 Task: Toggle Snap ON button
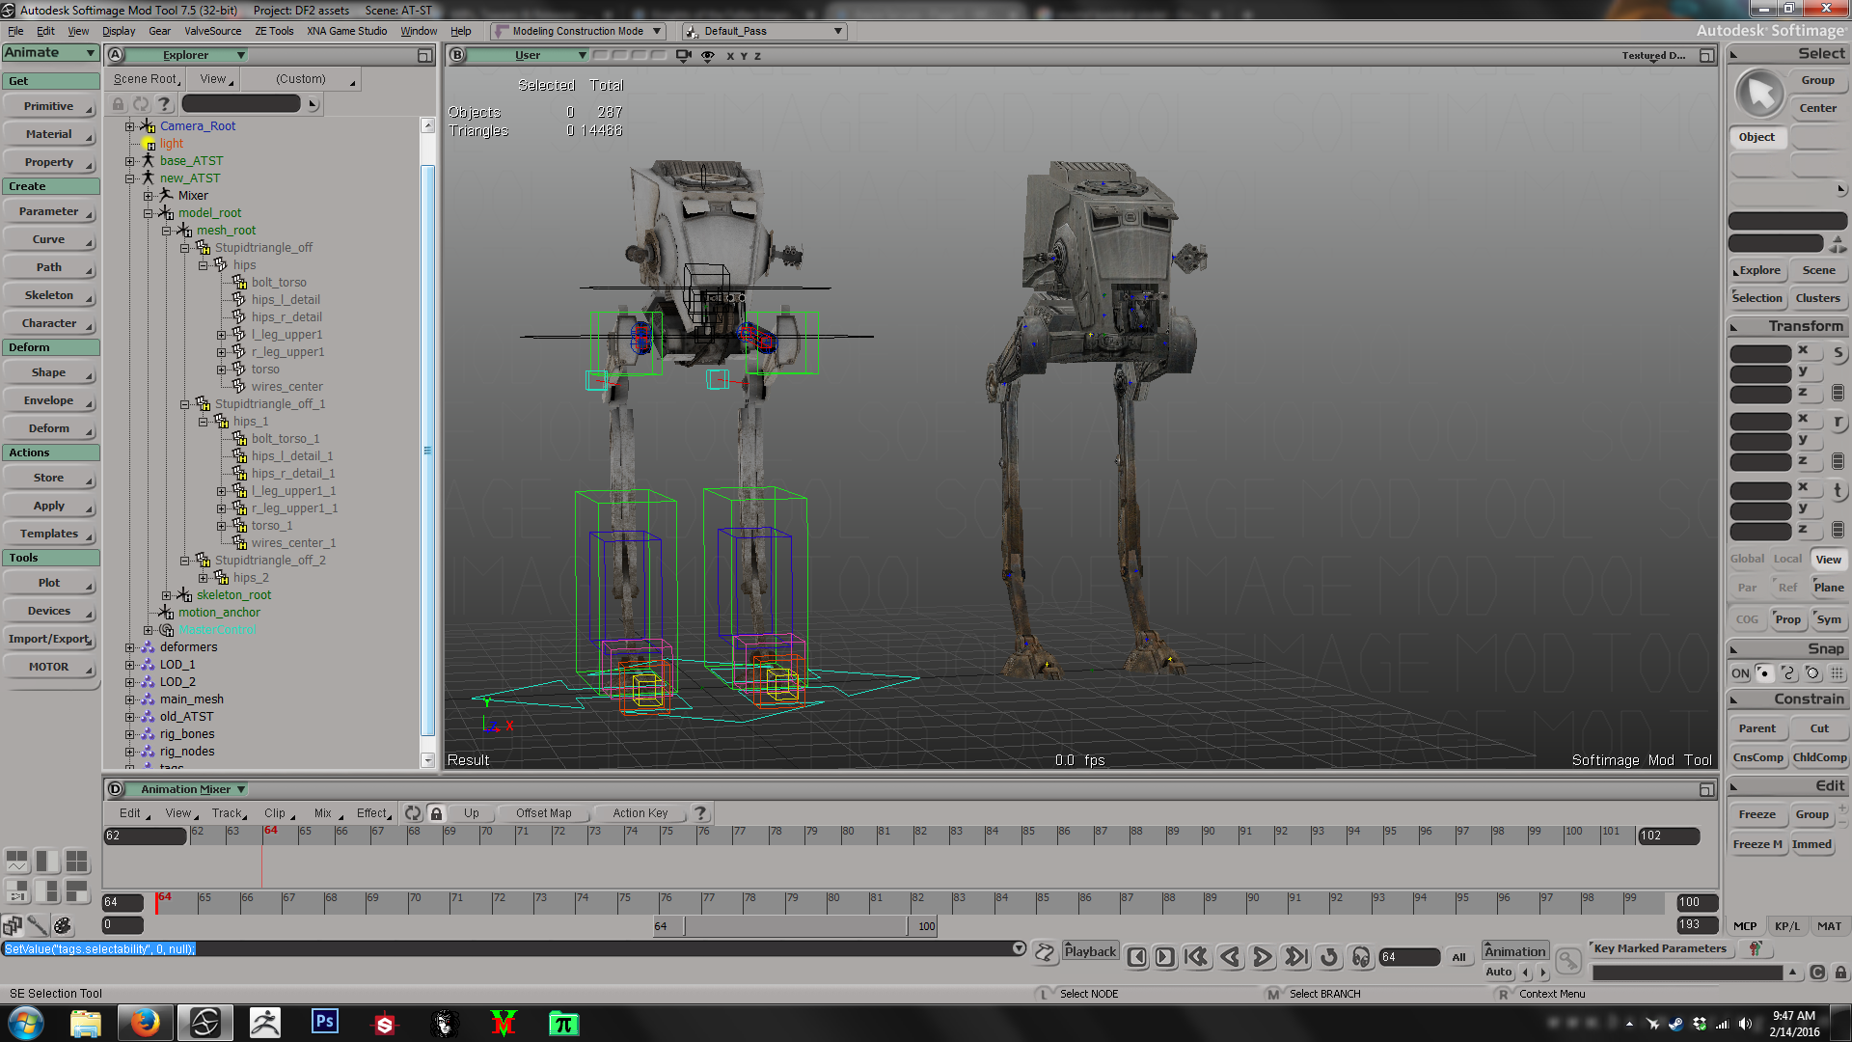pyautogui.click(x=1740, y=673)
